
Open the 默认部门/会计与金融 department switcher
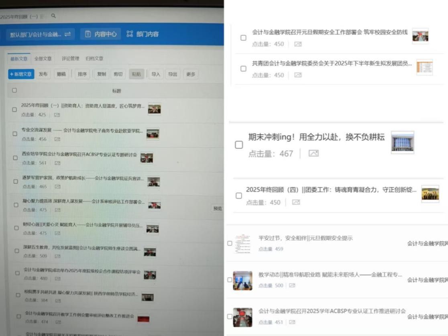(x=40, y=35)
